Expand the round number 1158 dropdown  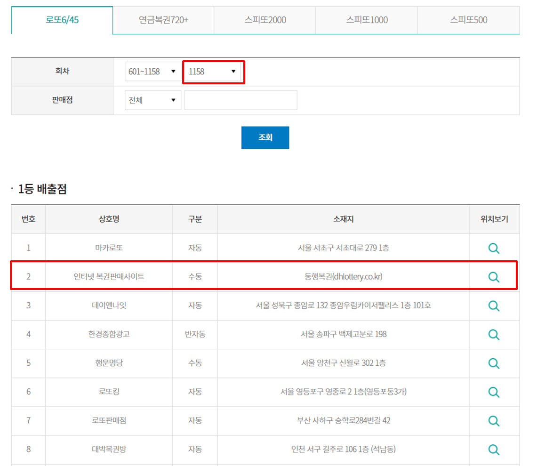tap(213, 72)
